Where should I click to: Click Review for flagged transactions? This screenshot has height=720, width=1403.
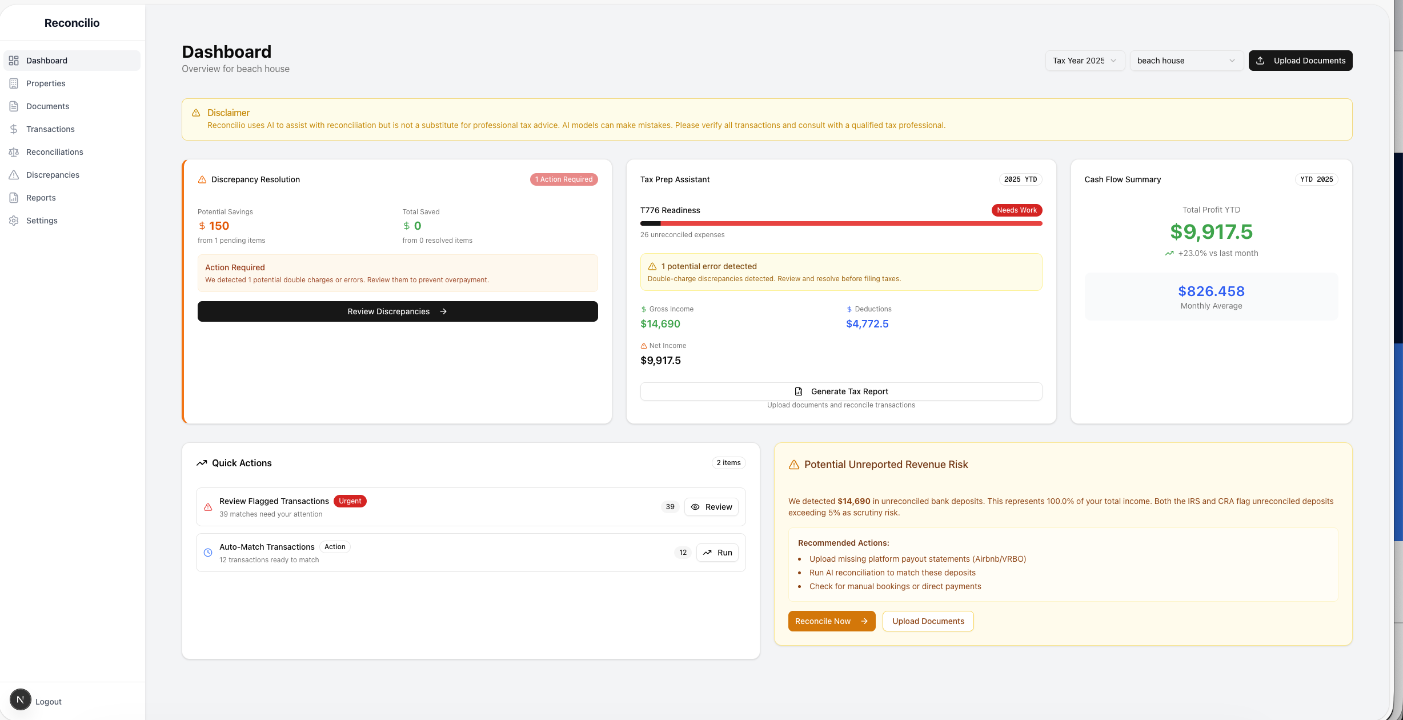711,507
